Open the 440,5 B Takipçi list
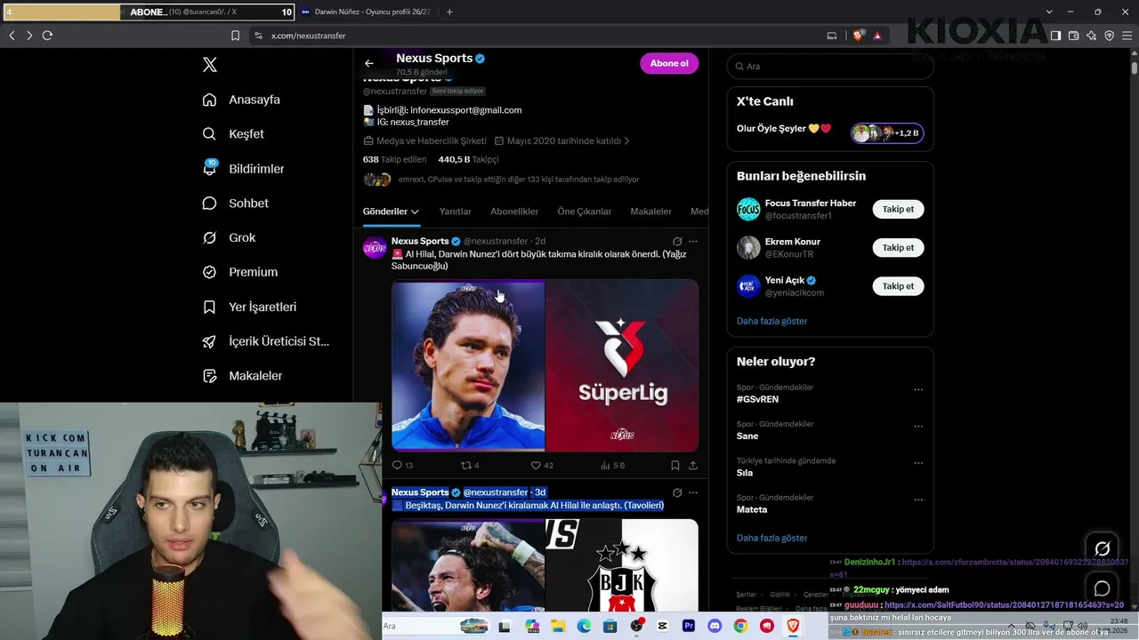This screenshot has width=1139, height=640. 468,160
